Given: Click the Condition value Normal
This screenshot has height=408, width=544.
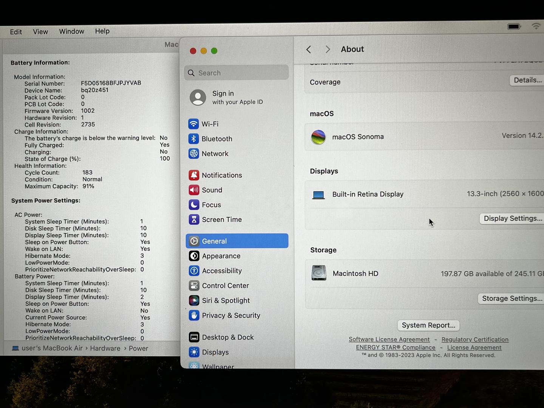Looking at the screenshot, I should (x=93, y=179).
